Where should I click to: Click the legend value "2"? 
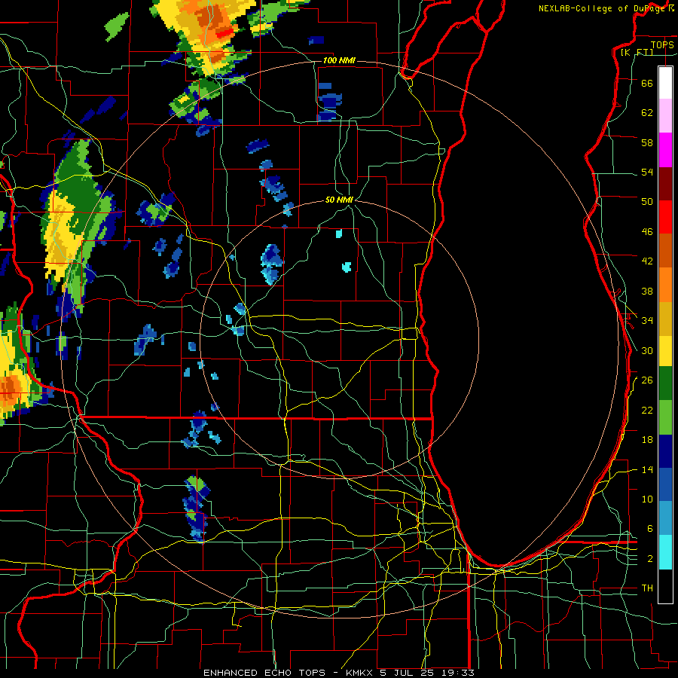(x=650, y=559)
